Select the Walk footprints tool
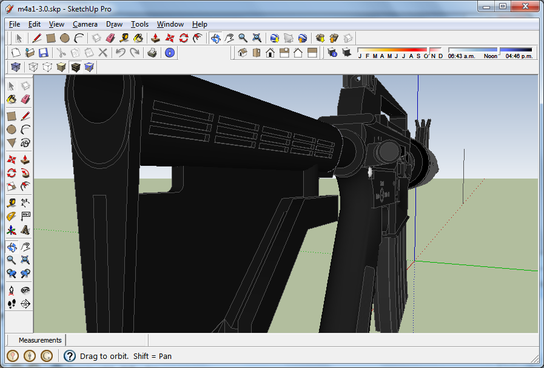The image size is (544, 368). click(x=12, y=304)
